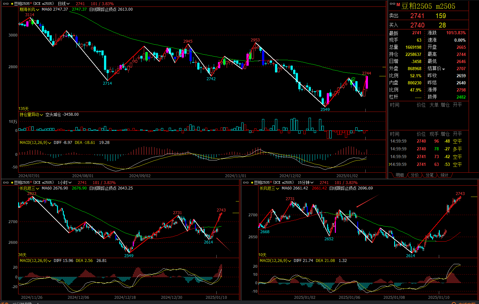Open the MACD(12,26,9) dropdown in the 1-hour chart
This screenshot has height=304, width=479.
[35, 261]
